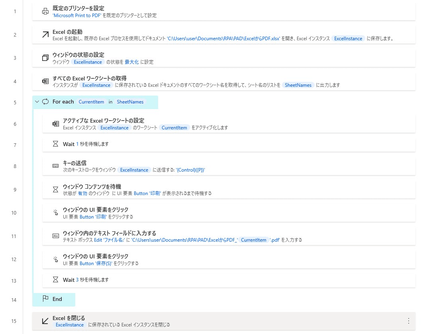
Task: Click Button '印刷' link in step 10
Action: pos(93,217)
